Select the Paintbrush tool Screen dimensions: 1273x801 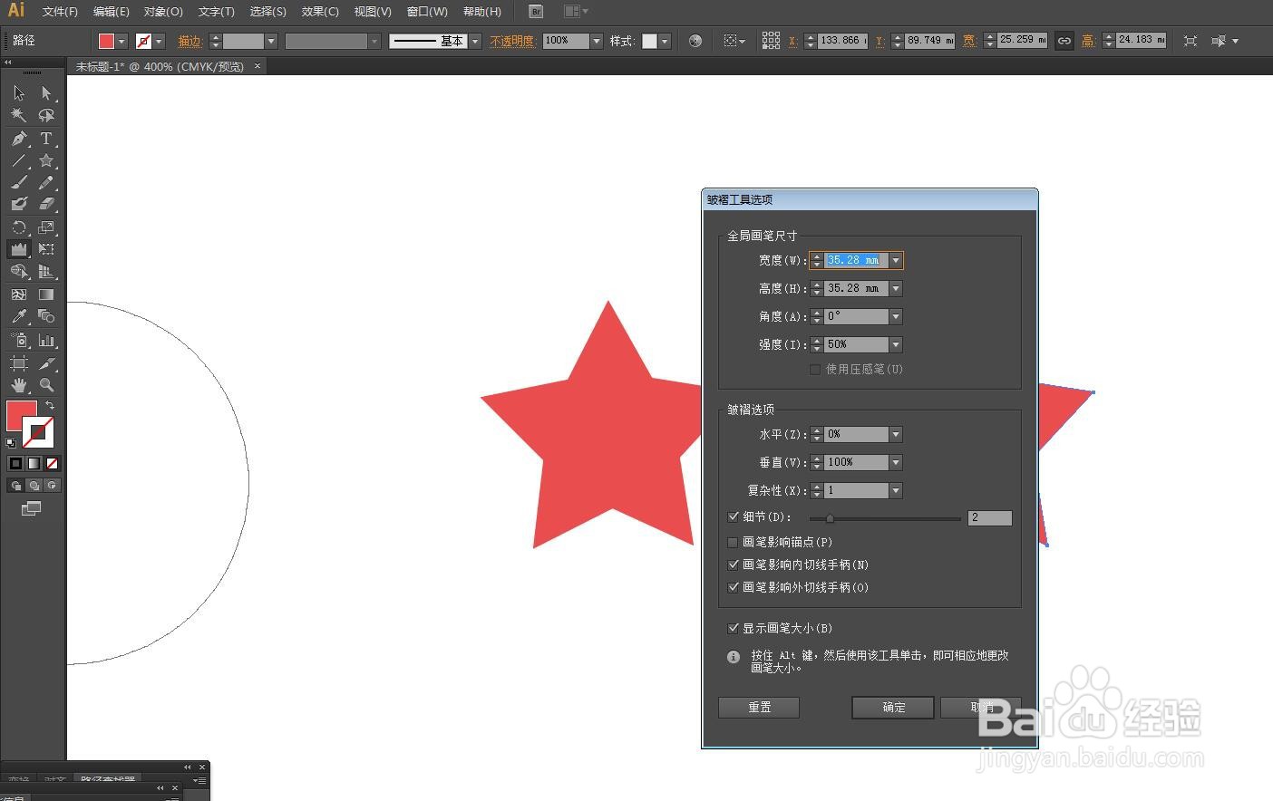click(x=19, y=182)
